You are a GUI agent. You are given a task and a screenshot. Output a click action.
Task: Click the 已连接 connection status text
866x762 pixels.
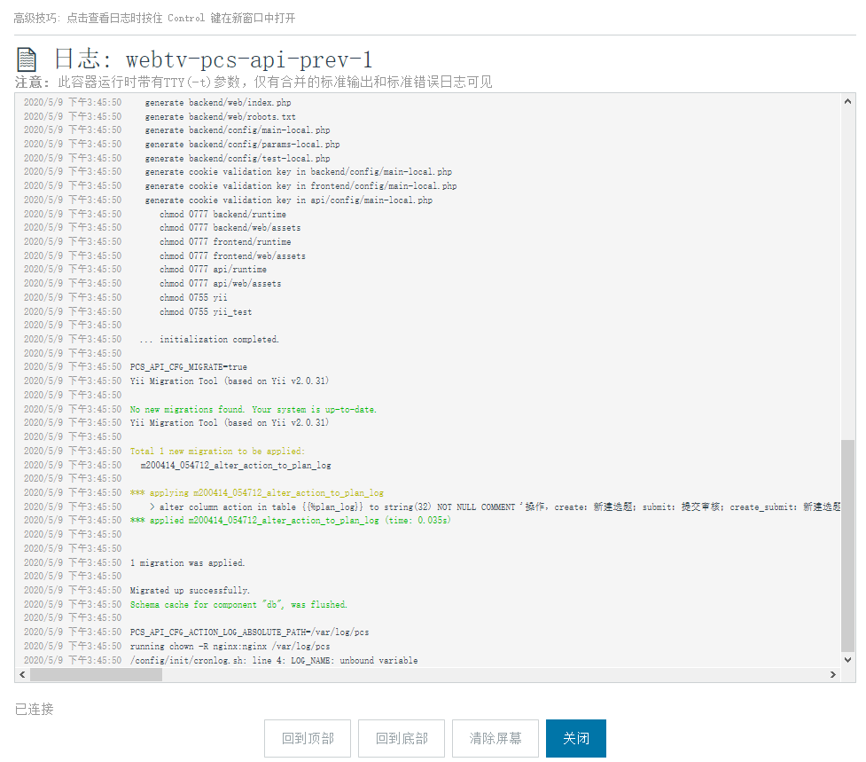click(35, 709)
